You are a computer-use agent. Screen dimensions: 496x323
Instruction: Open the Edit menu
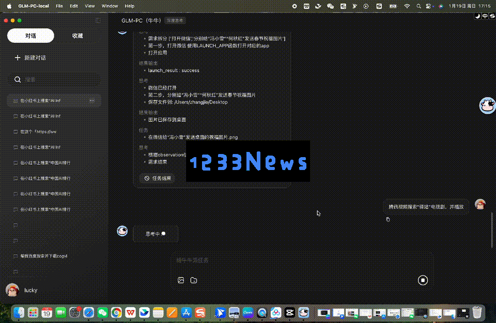tap(74, 6)
